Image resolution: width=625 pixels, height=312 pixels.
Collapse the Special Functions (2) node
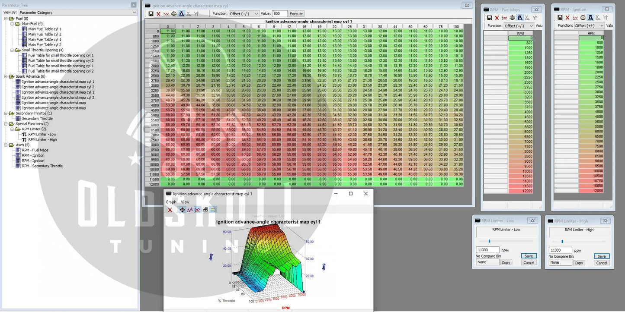[x=6, y=124]
